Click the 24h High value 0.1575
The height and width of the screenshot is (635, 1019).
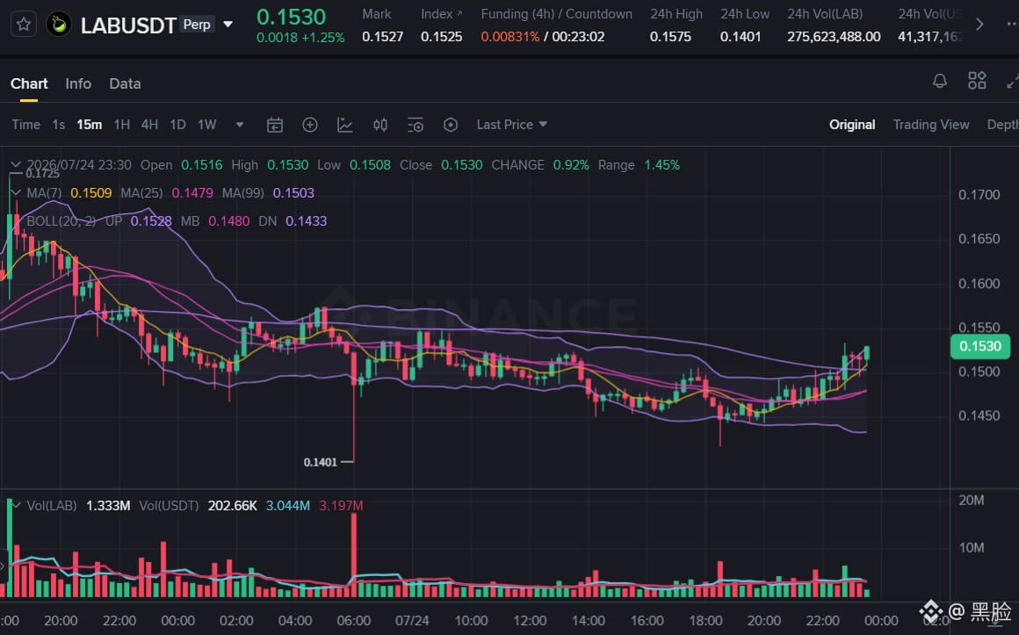(x=670, y=37)
